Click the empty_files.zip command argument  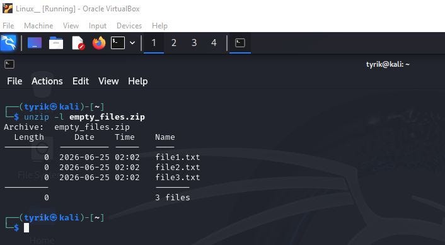pos(107,117)
